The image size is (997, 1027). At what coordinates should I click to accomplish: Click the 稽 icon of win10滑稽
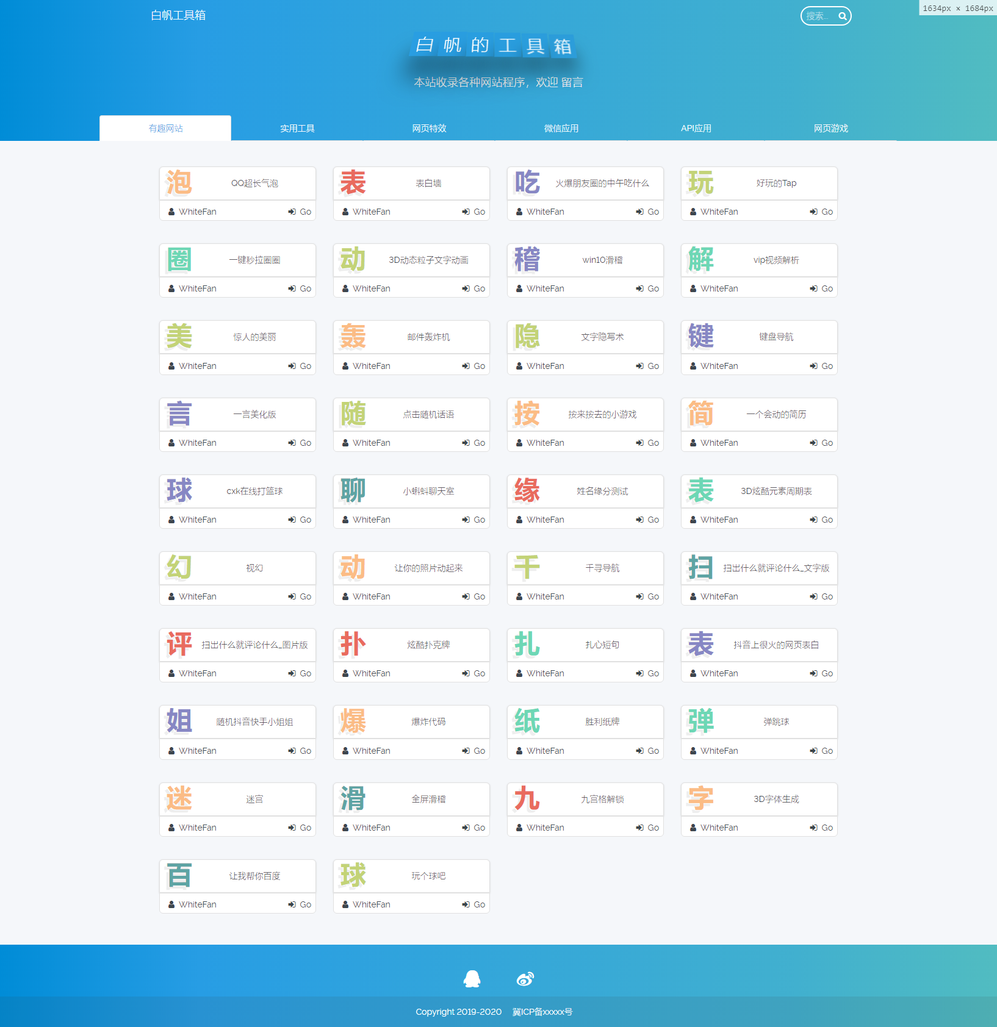click(527, 260)
